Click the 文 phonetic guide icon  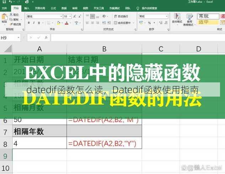[76, 23]
